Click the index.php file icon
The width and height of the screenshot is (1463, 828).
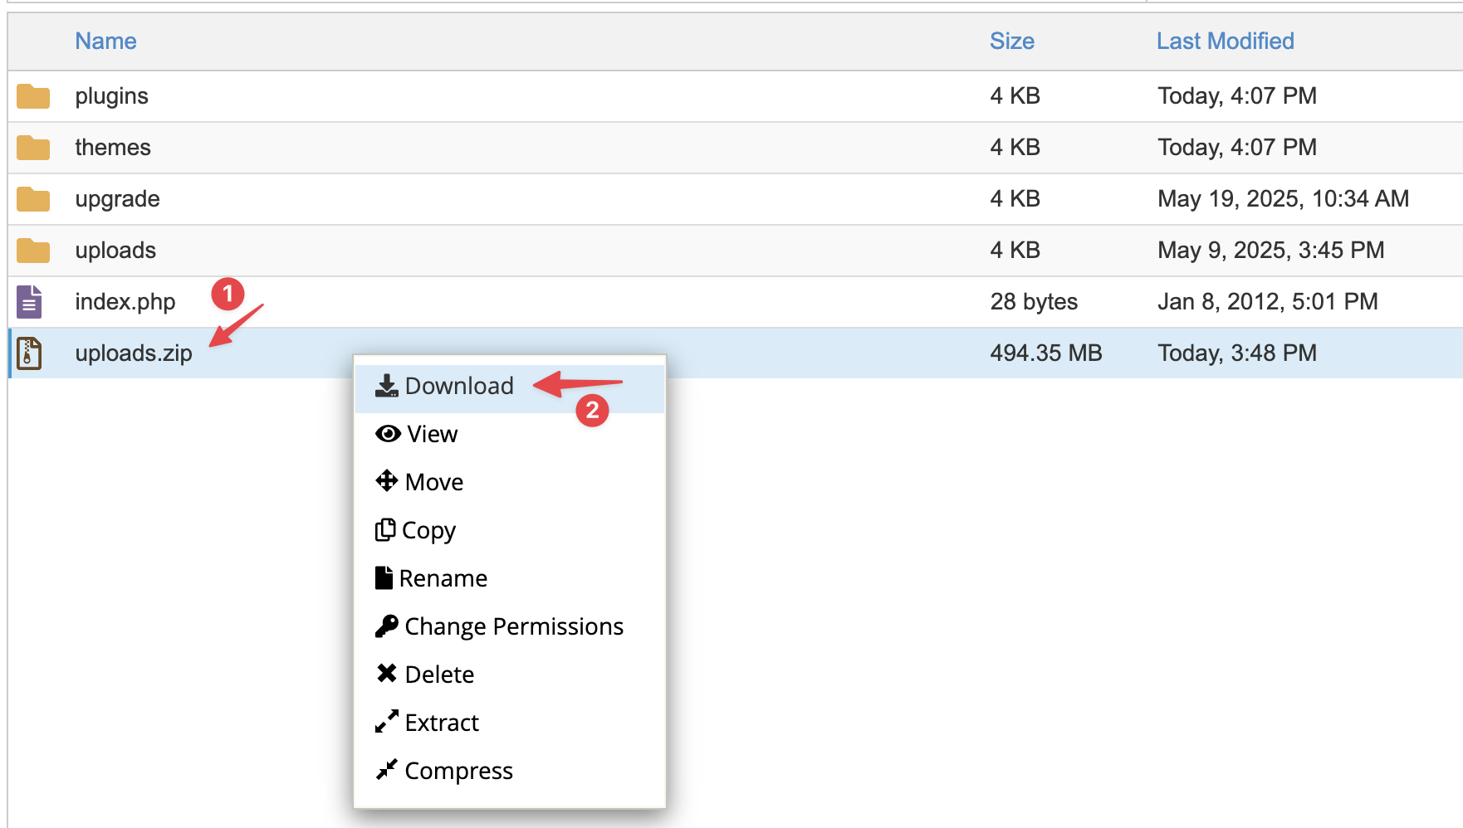tap(29, 302)
